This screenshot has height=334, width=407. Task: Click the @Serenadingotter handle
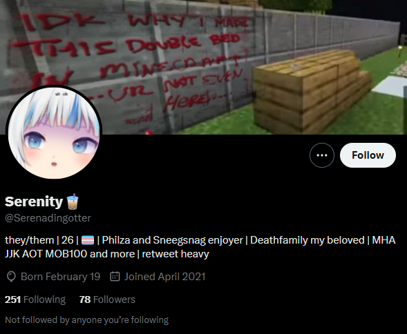click(x=48, y=218)
